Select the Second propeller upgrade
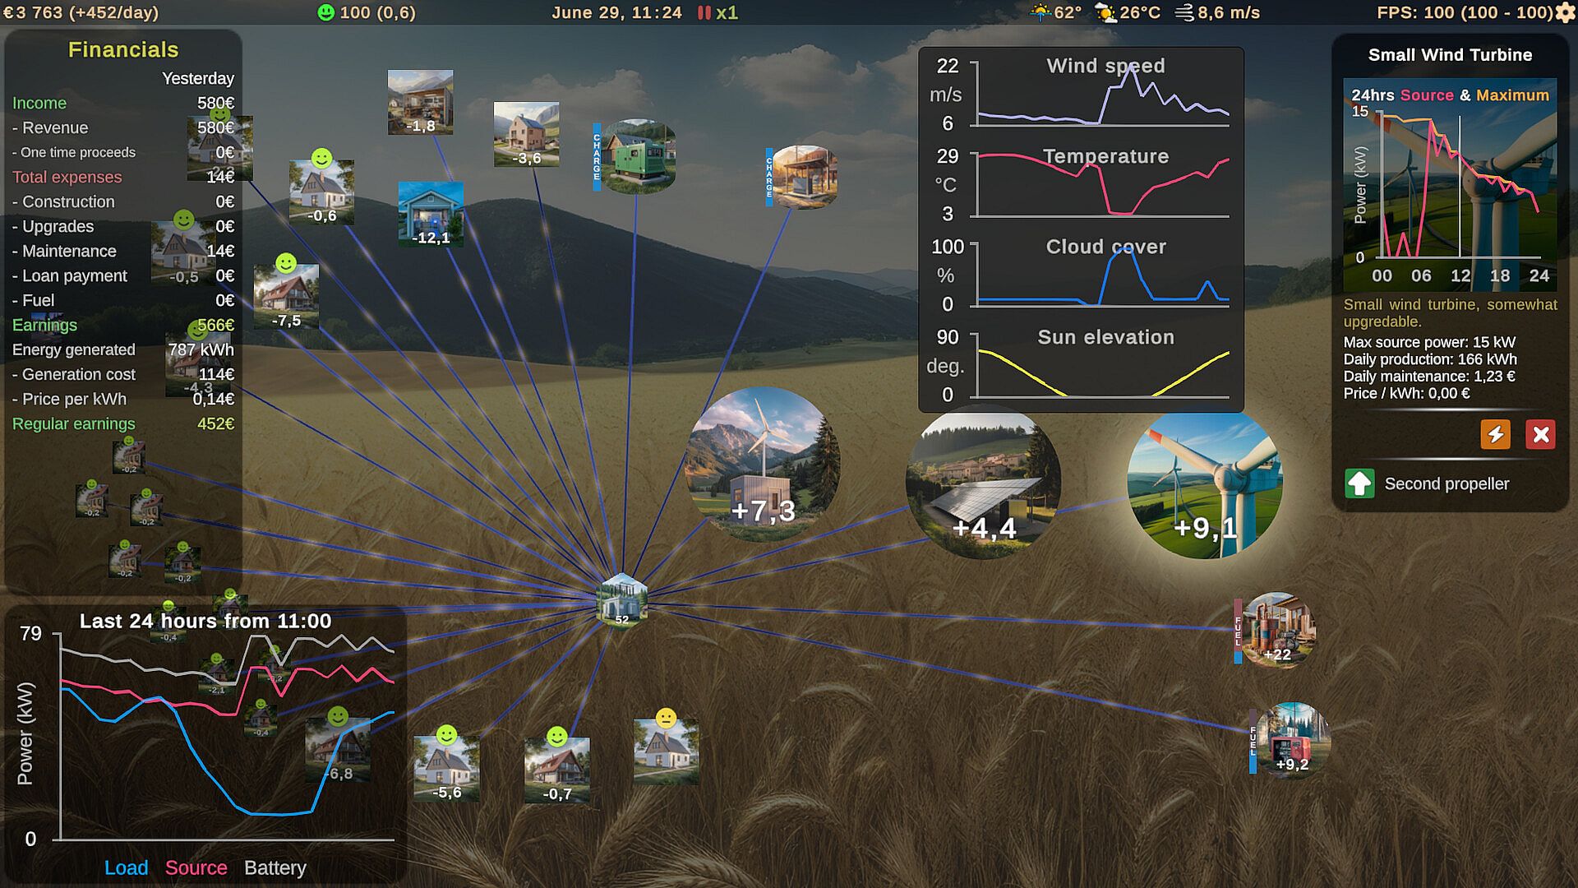 point(1446,483)
